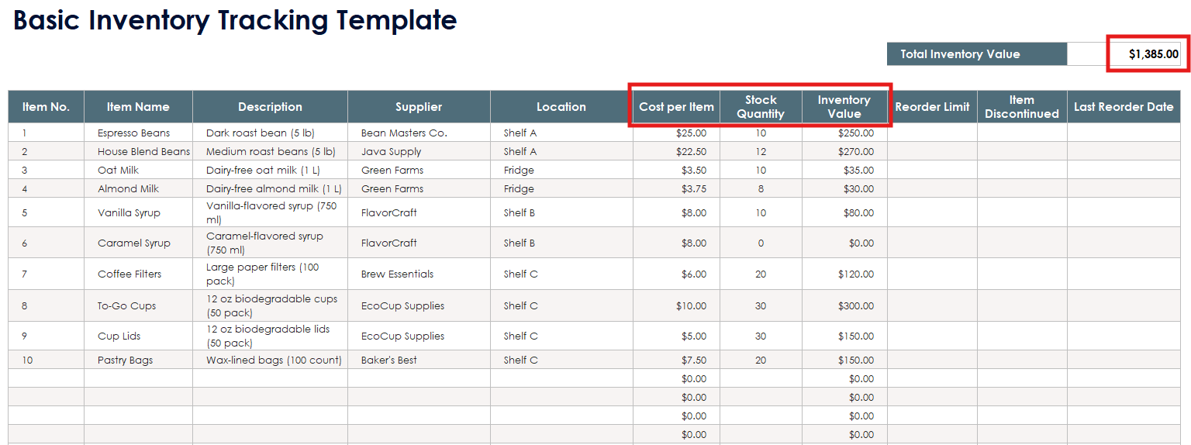This screenshot has width=1191, height=445.
Task: Select the Vanilla-flavored syrup description
Action: (x=270, y=212)
